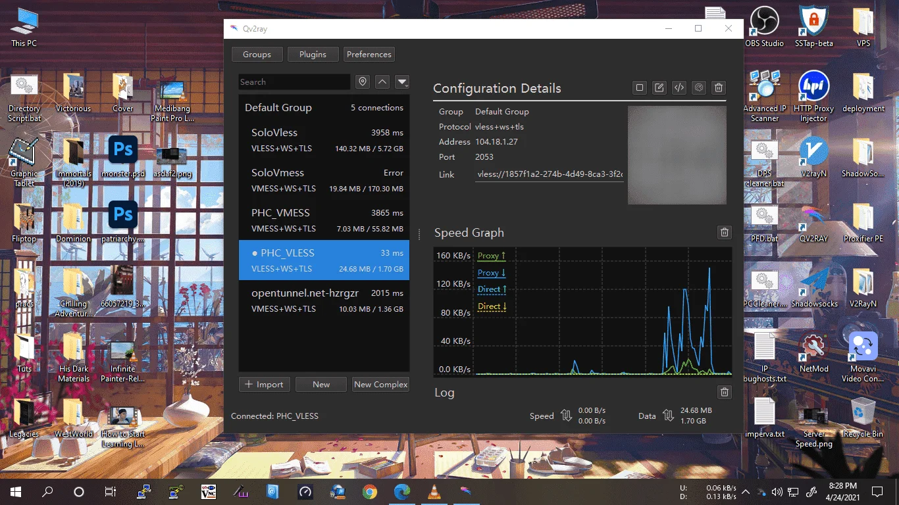Open the Plugins window
This screenshot has width=899, height=505.
click(x=313, y=55)
